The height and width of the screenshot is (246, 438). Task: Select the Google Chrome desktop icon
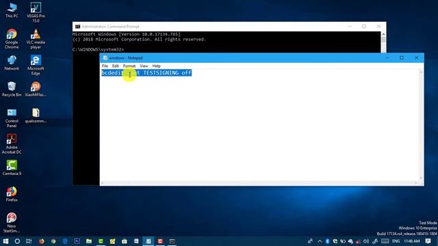tap(12, 39)
